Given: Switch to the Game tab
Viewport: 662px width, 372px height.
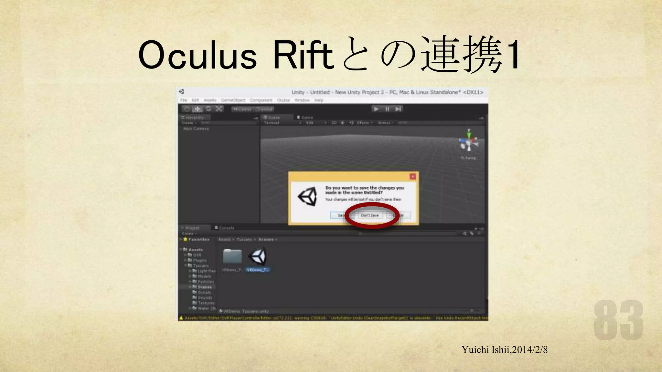Looking at the screenshot, I should (305, 118).
